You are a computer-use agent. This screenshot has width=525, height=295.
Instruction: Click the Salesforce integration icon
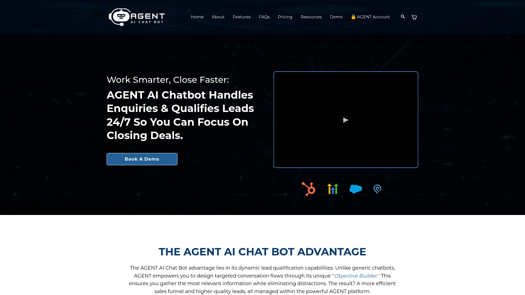click(355, 189)
